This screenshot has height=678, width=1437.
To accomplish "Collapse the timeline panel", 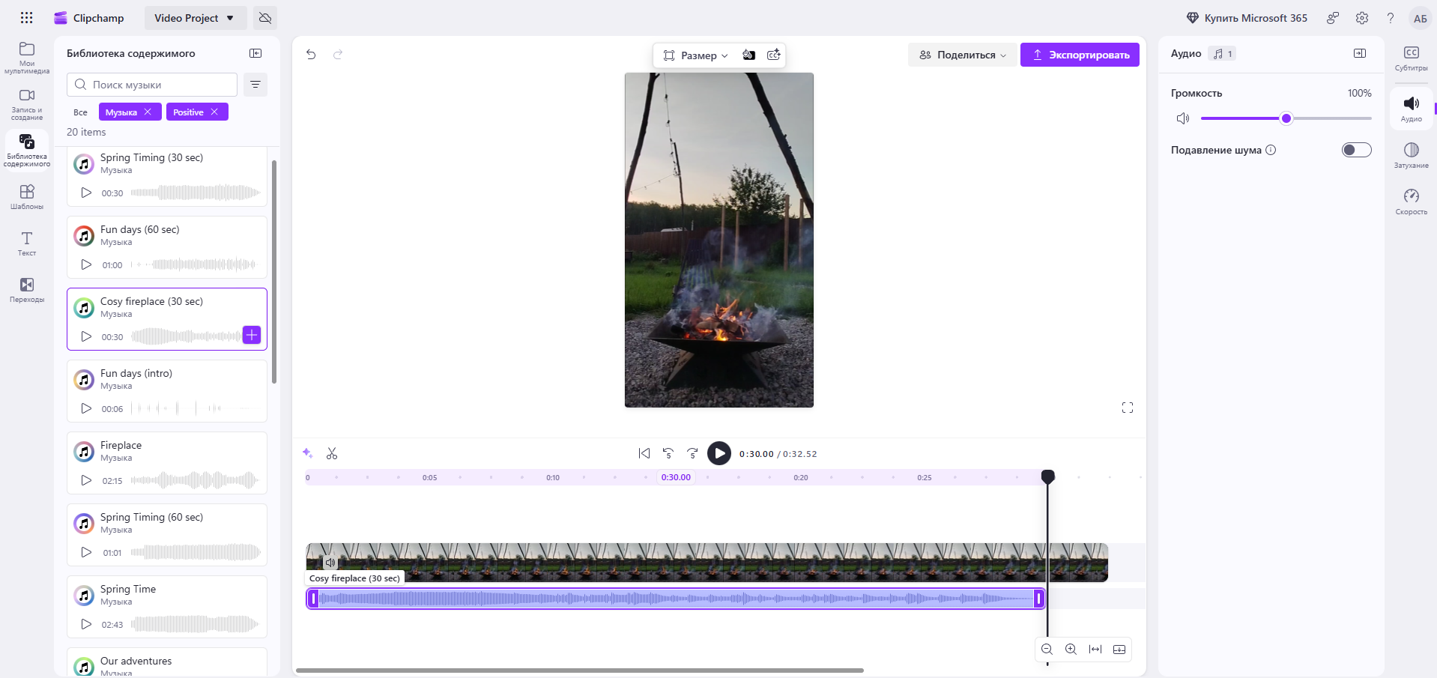I will (x=1119, y=650).
